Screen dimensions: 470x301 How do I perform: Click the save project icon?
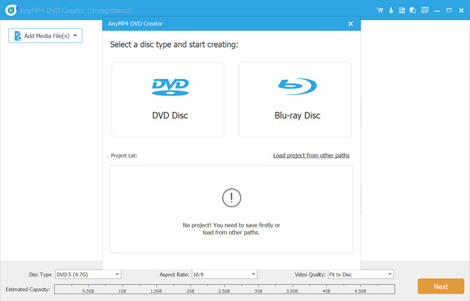point(402,10)
